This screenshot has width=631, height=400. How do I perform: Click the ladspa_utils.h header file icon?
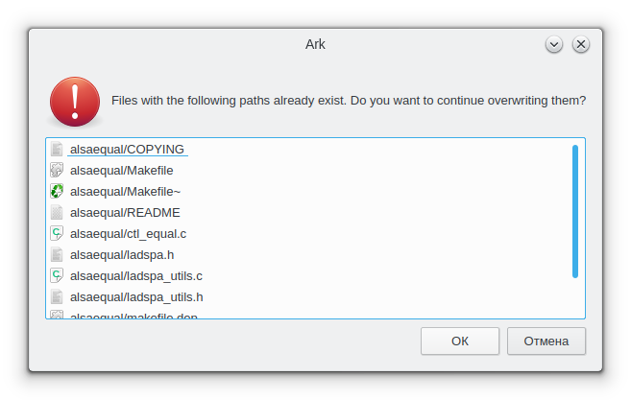pyautogui.click(x=57, y=297)
